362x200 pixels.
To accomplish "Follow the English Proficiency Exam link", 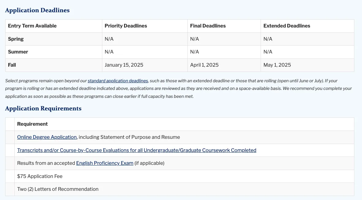I will click(x=104, y=163).
